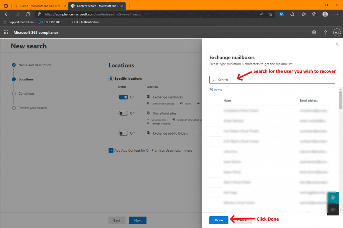The image size is (343, 228).
Task: Turn on the SharePoint sites toggle
Action: [x=123, y=113]
